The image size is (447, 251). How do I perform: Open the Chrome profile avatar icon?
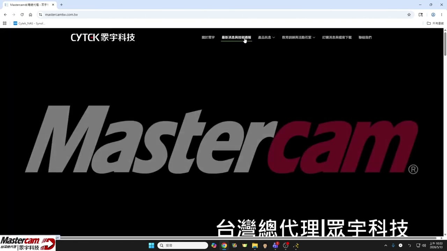click(433, 15)
